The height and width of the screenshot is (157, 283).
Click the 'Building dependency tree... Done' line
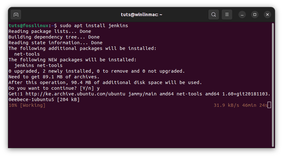(x=54, y=37)
